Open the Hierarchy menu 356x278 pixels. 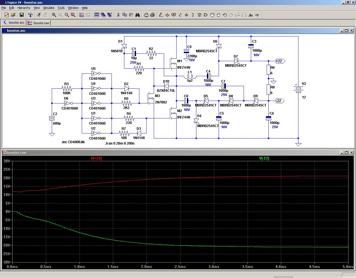(x=24, y=8)
